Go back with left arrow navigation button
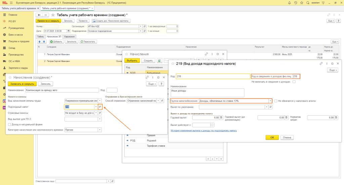This screenshot has width=344, height=185. [x=39, y=15]
